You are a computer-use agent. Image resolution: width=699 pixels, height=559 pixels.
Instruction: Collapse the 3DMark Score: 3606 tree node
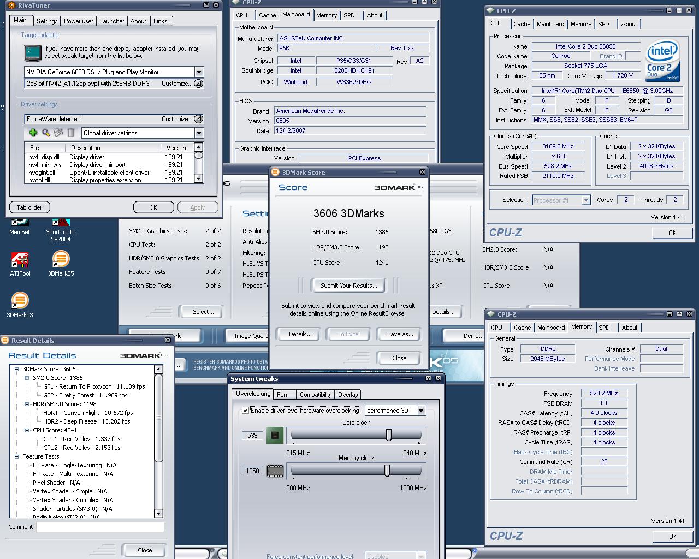pos(17,369)
